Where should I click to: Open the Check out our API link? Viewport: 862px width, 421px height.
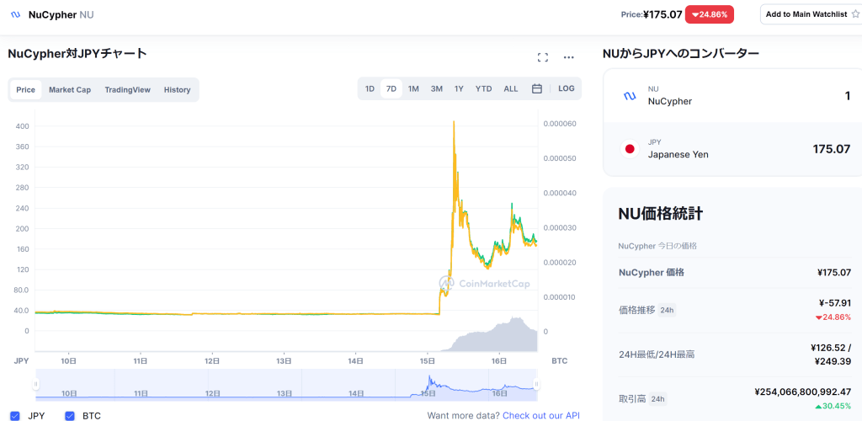pyautogui.click(x=540, y=415)
